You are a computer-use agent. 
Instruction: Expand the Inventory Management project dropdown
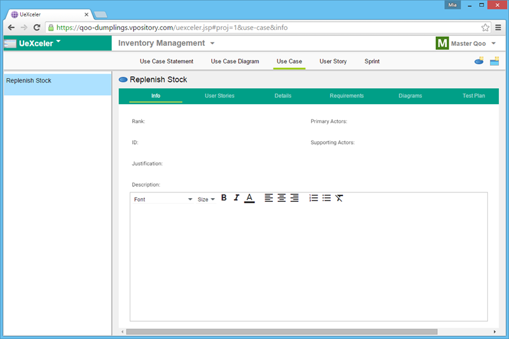point(213,43)
